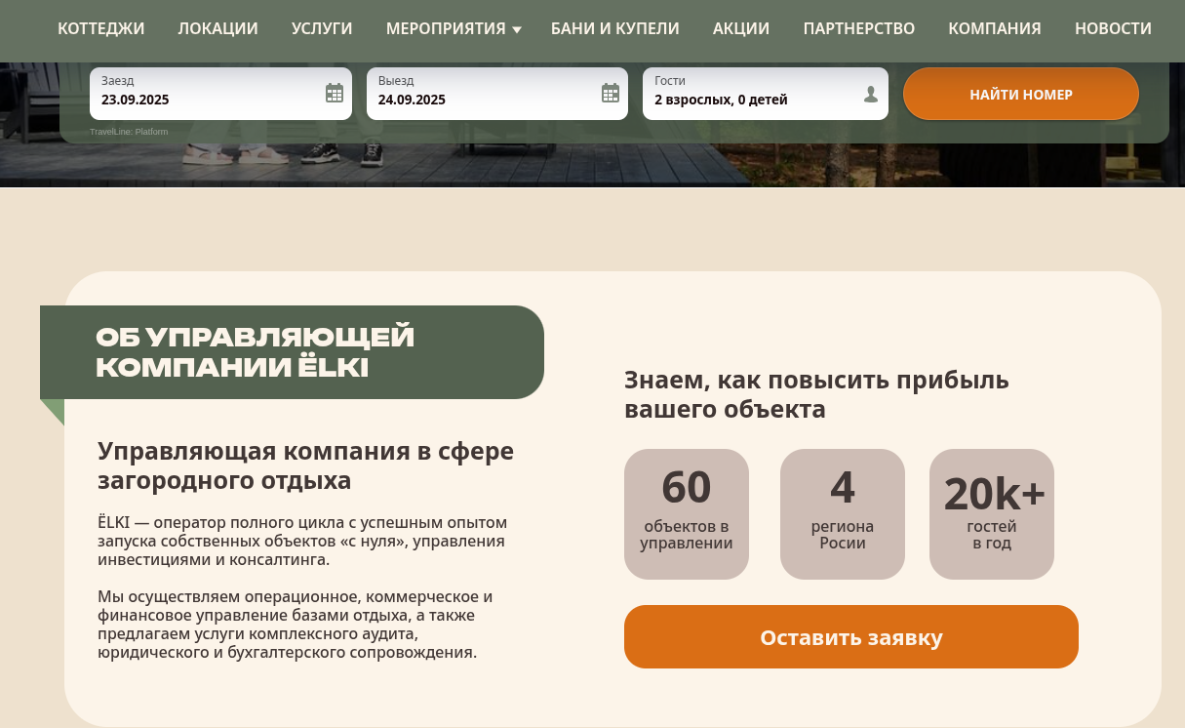Open the КОМПАНИЯ navigation item

coord(994,28)
